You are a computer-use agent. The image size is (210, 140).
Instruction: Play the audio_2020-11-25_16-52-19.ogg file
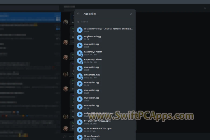point(80,114)
